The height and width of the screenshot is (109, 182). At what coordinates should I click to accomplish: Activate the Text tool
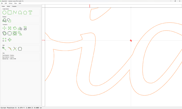click(30, 12)
